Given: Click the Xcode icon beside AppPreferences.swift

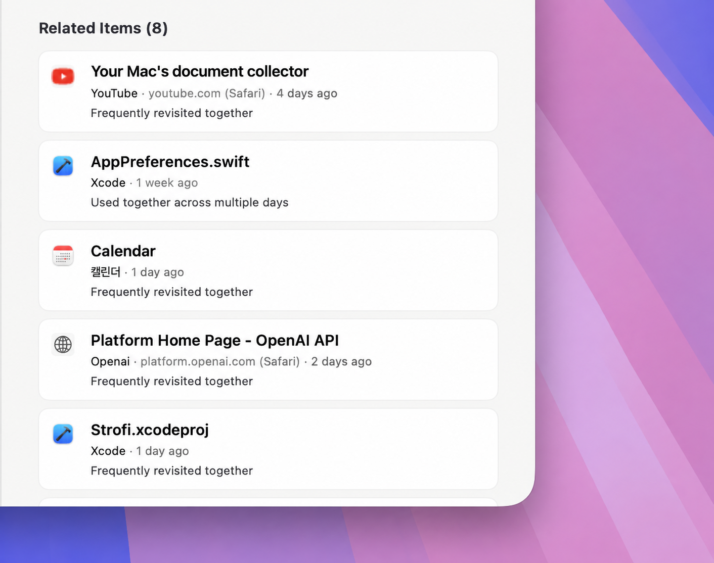Looking at the screenshot, I should [63, 166].
